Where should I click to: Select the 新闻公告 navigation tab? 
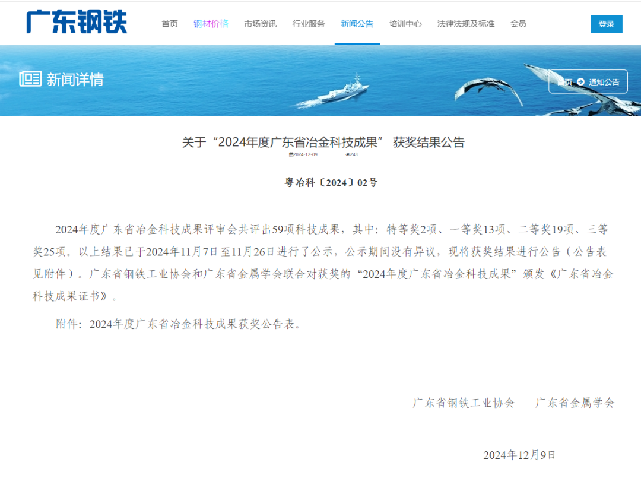357,24
